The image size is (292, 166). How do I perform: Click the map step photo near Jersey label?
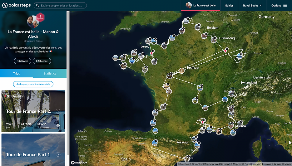tap(148, 41)
